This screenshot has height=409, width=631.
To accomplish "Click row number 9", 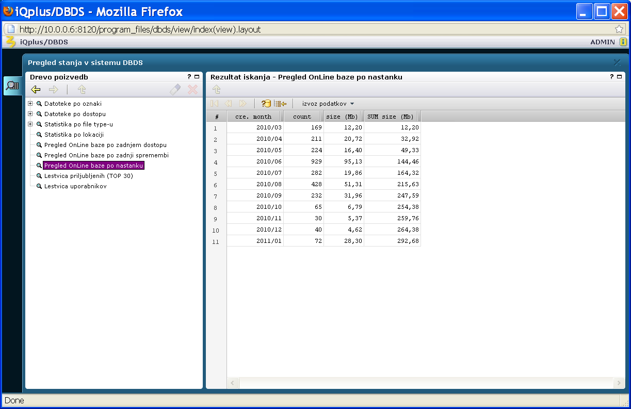I will (x=216, y=219).
